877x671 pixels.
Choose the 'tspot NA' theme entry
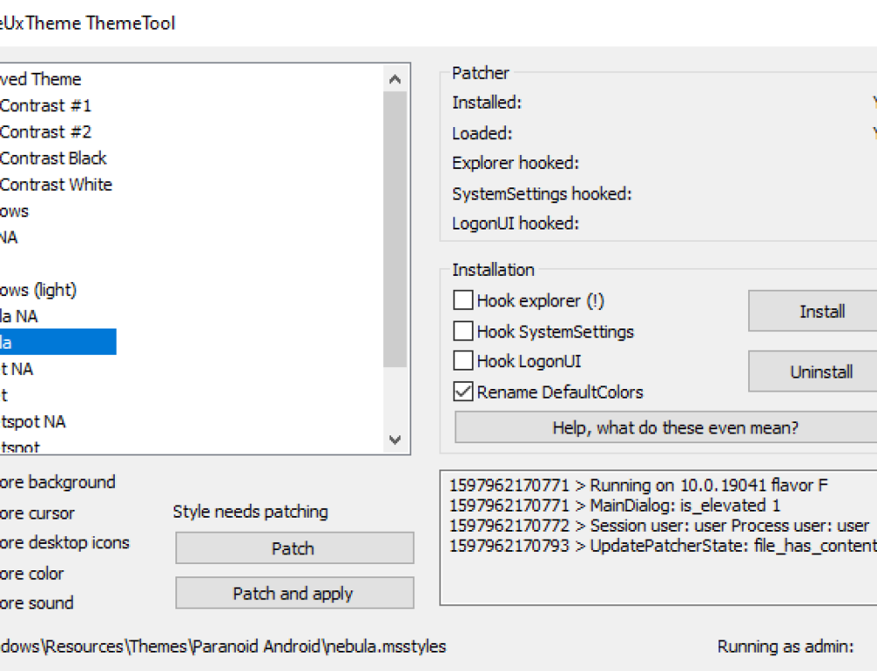pyautogui.click(x=33, y=421)
